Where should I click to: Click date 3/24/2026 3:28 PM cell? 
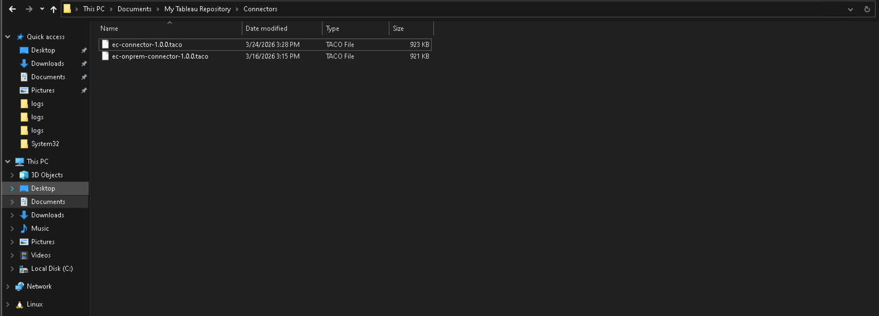[272, 45]
